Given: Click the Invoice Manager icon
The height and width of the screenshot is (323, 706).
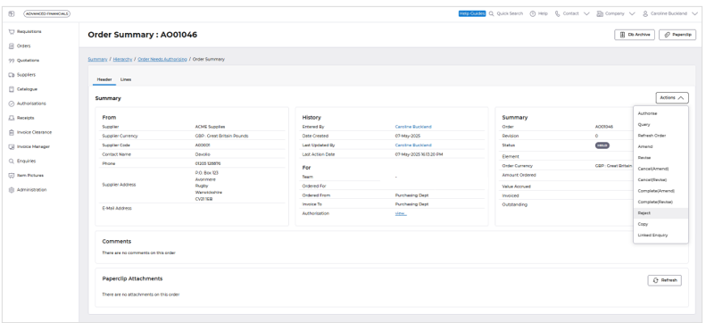Looking at the screenshot, I should tap(12, 146).
